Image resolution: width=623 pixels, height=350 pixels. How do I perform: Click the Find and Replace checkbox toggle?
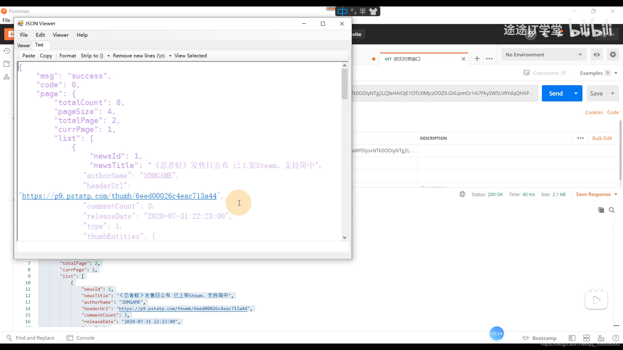[31, 338]
